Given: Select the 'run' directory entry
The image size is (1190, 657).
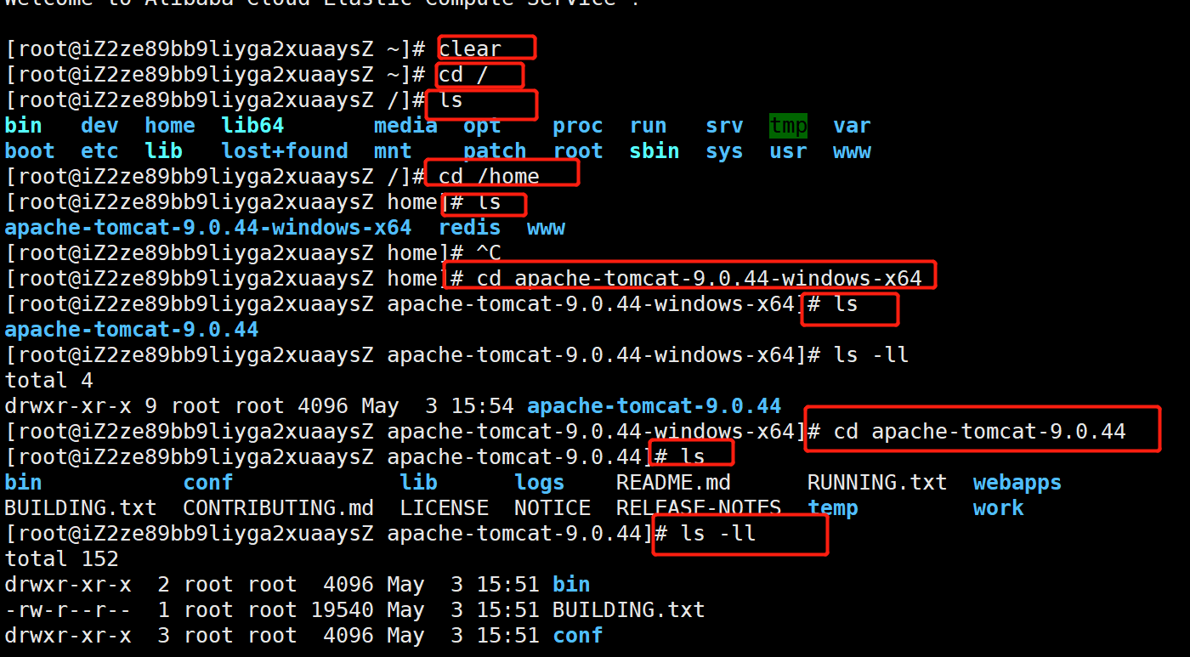Looking at the screenshot, I should [648, 126].
